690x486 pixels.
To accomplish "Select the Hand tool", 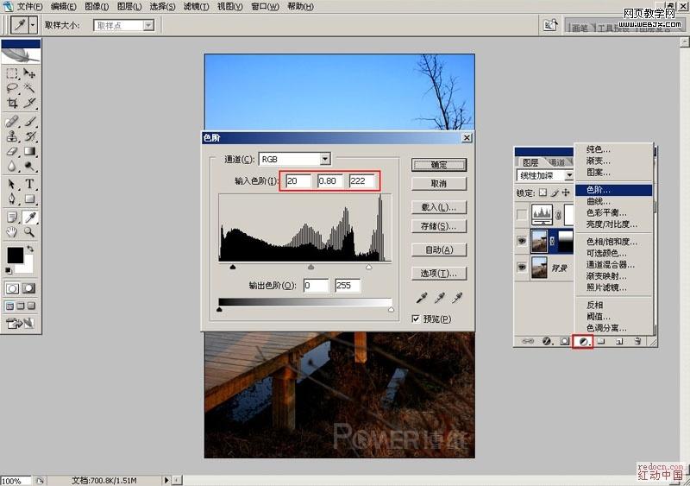I will [x=12, y=231].
